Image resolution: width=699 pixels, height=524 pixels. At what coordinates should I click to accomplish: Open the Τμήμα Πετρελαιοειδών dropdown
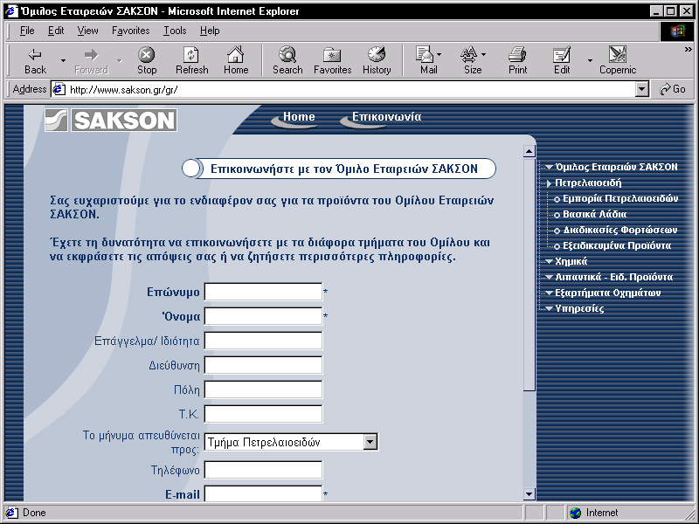(291, 442)
